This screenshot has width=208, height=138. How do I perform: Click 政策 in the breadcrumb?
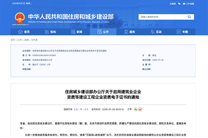pyautogui.click(x=27, y=40)
